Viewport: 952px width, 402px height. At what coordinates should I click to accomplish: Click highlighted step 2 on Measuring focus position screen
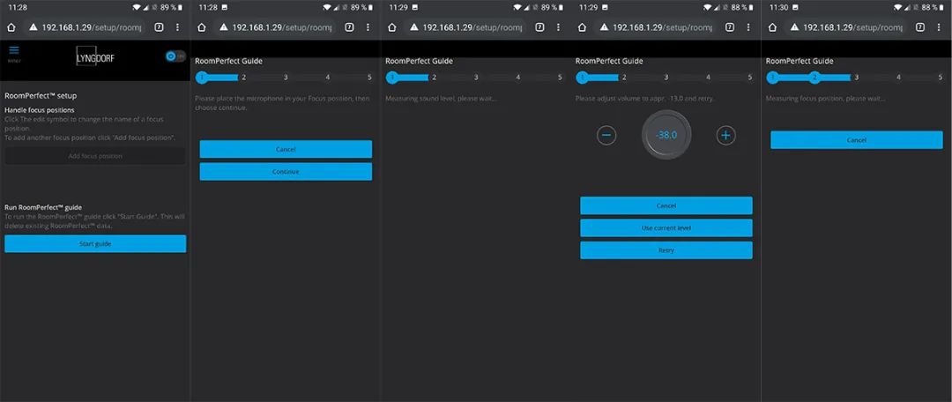pos(814,78)
